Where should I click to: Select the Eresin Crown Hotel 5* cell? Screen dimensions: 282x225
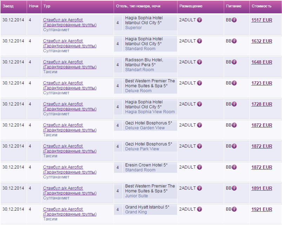pyautogui.click(x=146, y=165)
